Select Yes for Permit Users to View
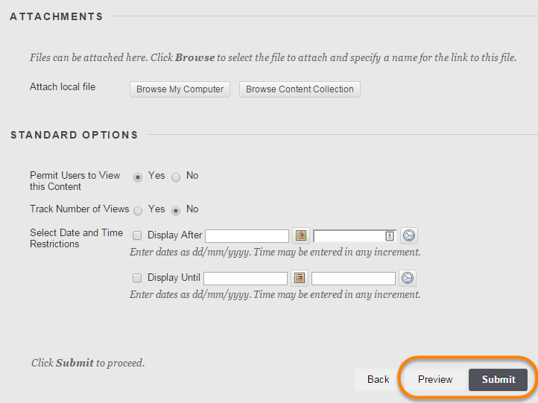 tap(138, 177)
